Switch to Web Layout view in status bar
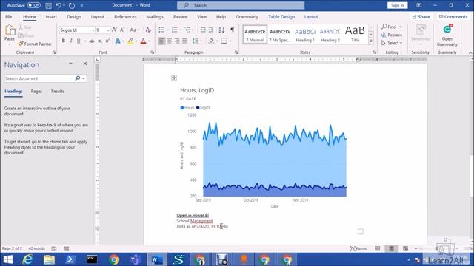 (x=405, y=248)
